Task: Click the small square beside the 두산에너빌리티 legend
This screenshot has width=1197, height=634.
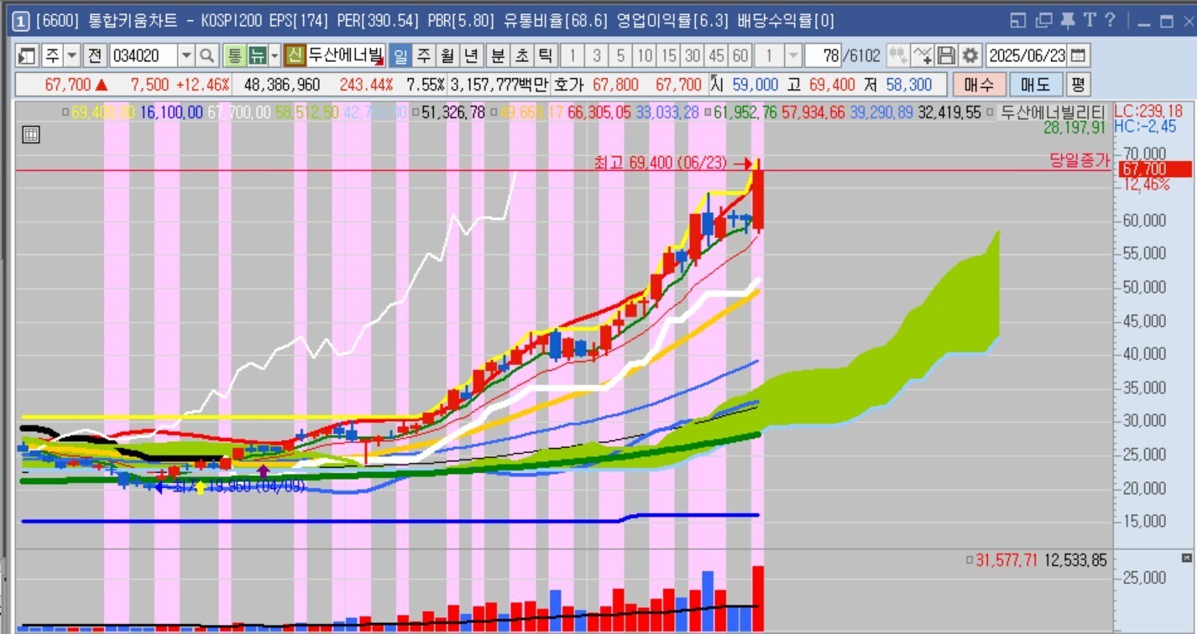Action: [991, 112]
